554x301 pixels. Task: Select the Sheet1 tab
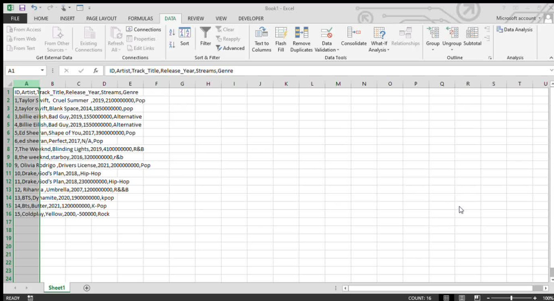click(57, 288)
